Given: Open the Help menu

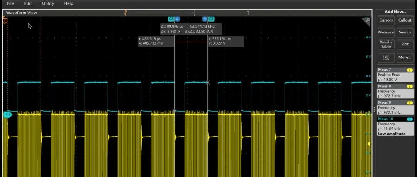Looking at the screenshot, I should (69, 3).
